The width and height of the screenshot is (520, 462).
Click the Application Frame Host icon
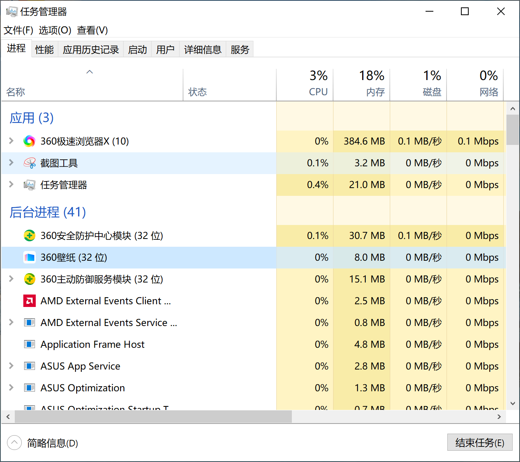(30, 344)
